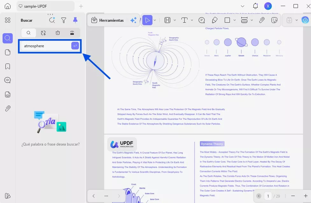Image resolution: width=311 pixels, height=203 pixels.
Task: Open the page panel in sidebar
Action: (x=8, y=52)
